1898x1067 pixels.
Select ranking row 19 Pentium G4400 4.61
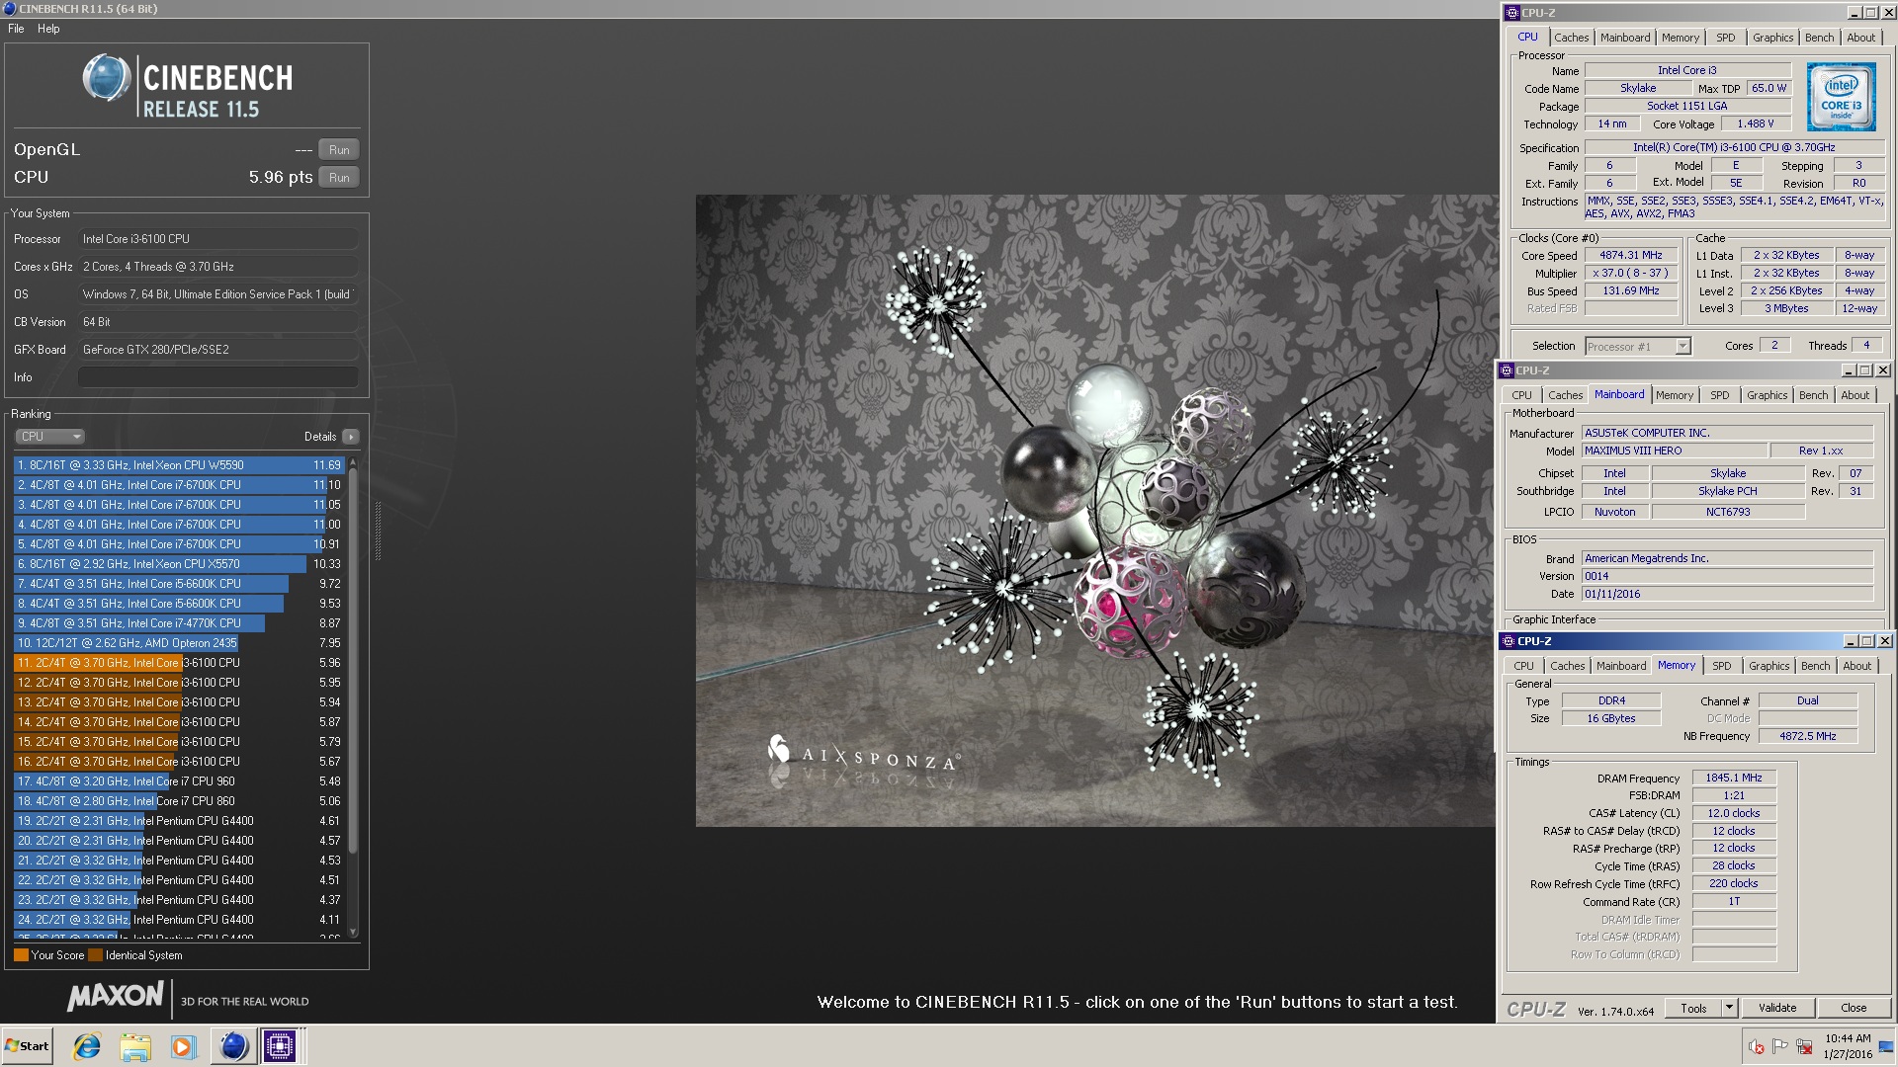(179, 821)
